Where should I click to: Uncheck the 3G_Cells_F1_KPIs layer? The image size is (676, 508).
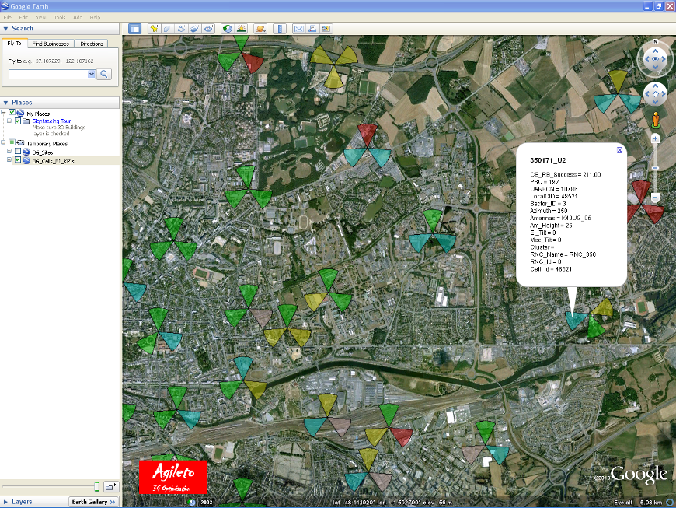click(17, 160)
